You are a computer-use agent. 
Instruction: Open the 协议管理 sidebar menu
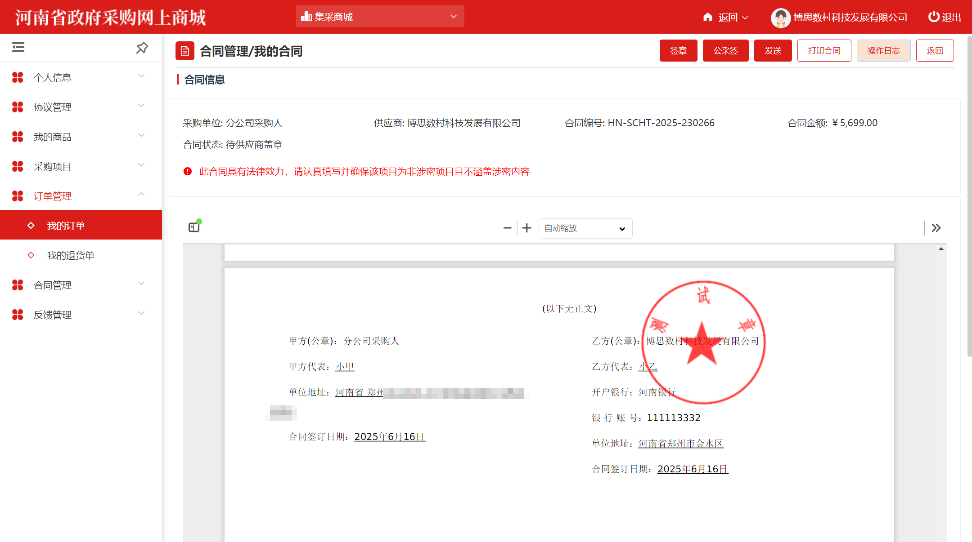[81, 107]
